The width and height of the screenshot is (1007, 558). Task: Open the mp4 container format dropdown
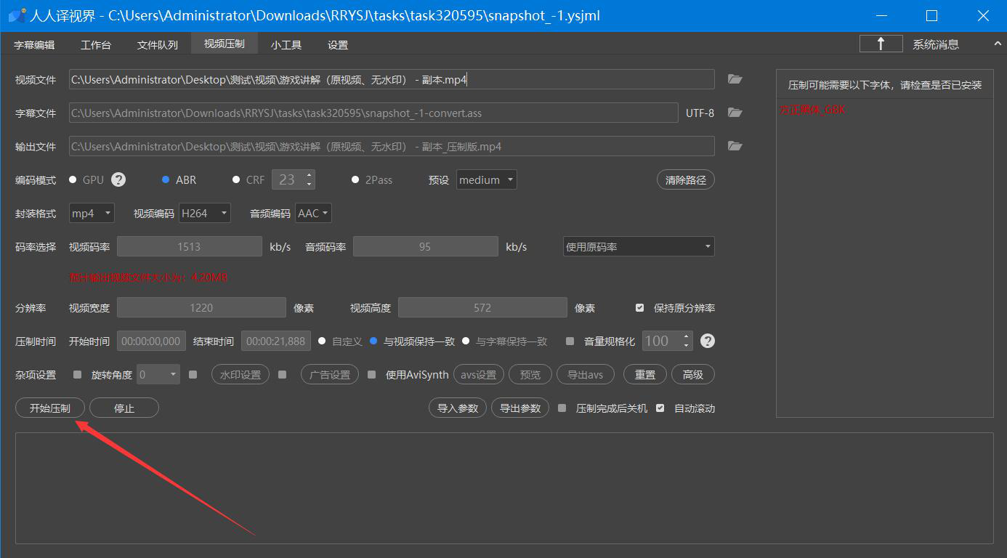[x=92, y=214]
